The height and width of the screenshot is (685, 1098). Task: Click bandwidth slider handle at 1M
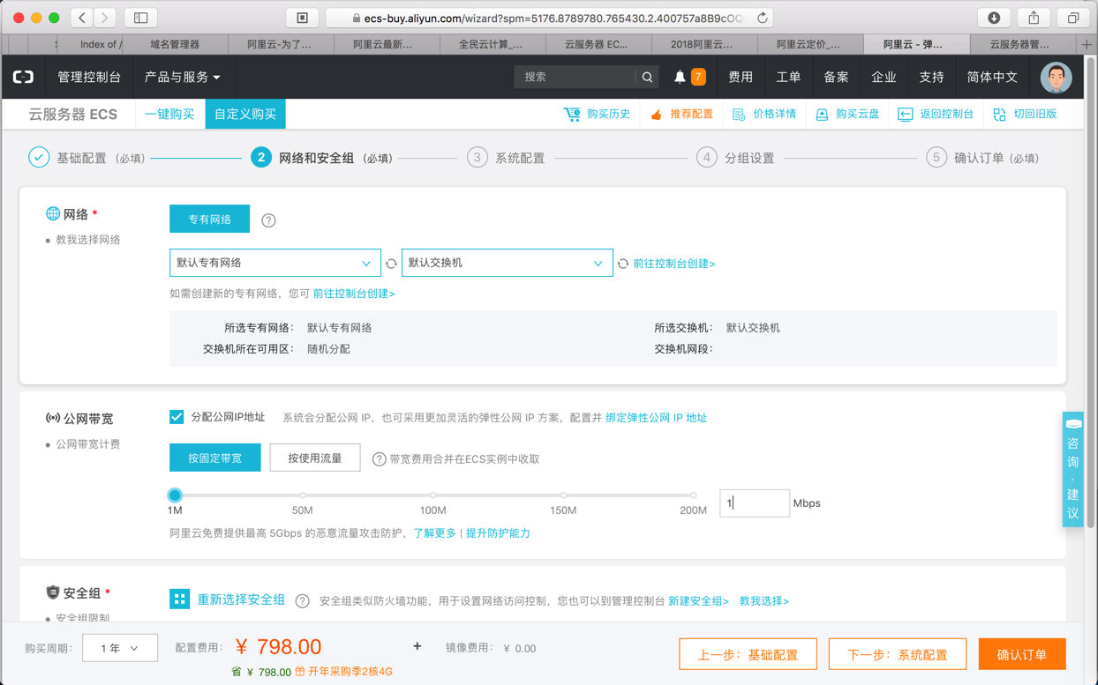(175, 495)
